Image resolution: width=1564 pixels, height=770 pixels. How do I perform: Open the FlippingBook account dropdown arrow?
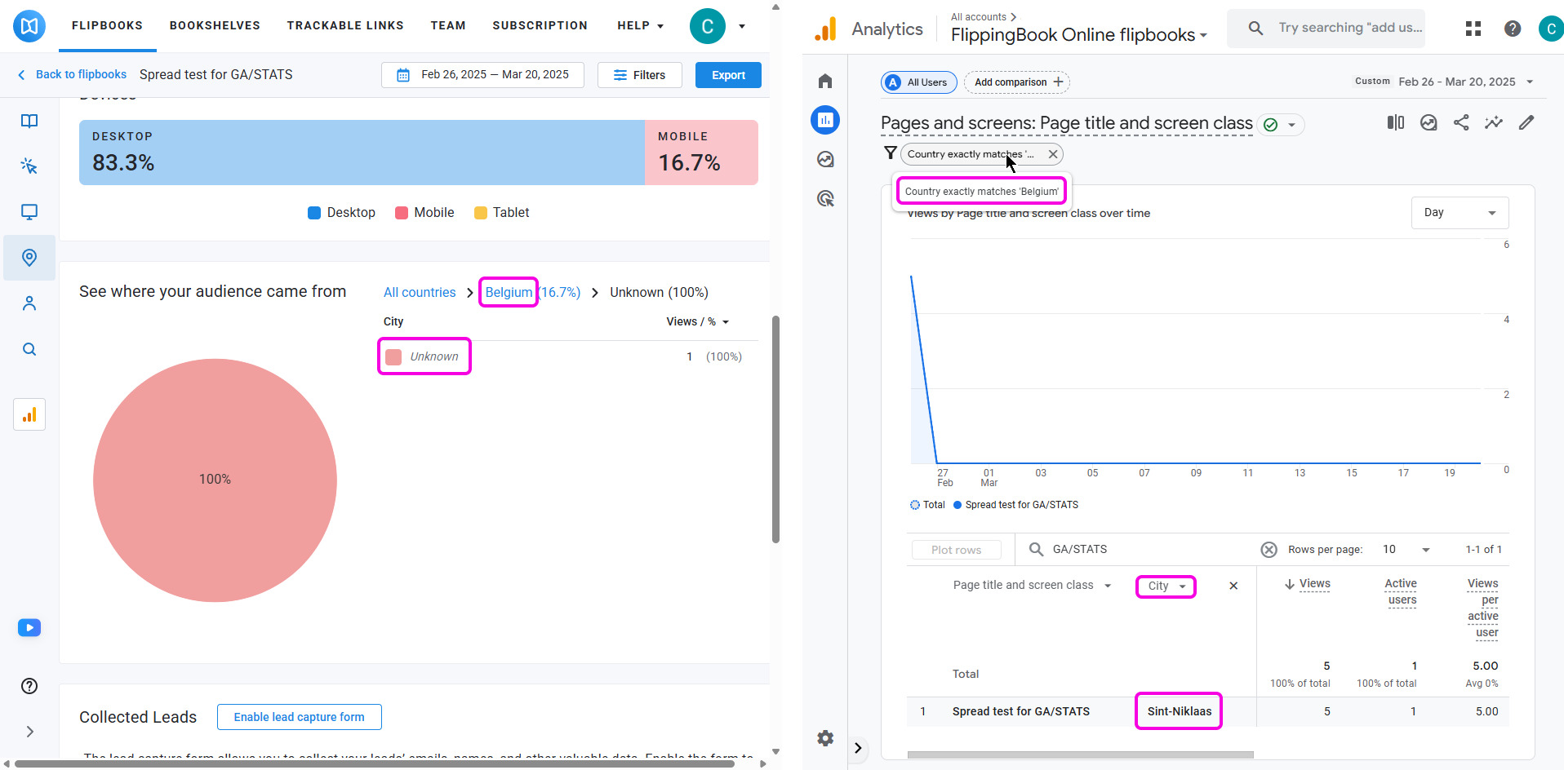(742, 26)
